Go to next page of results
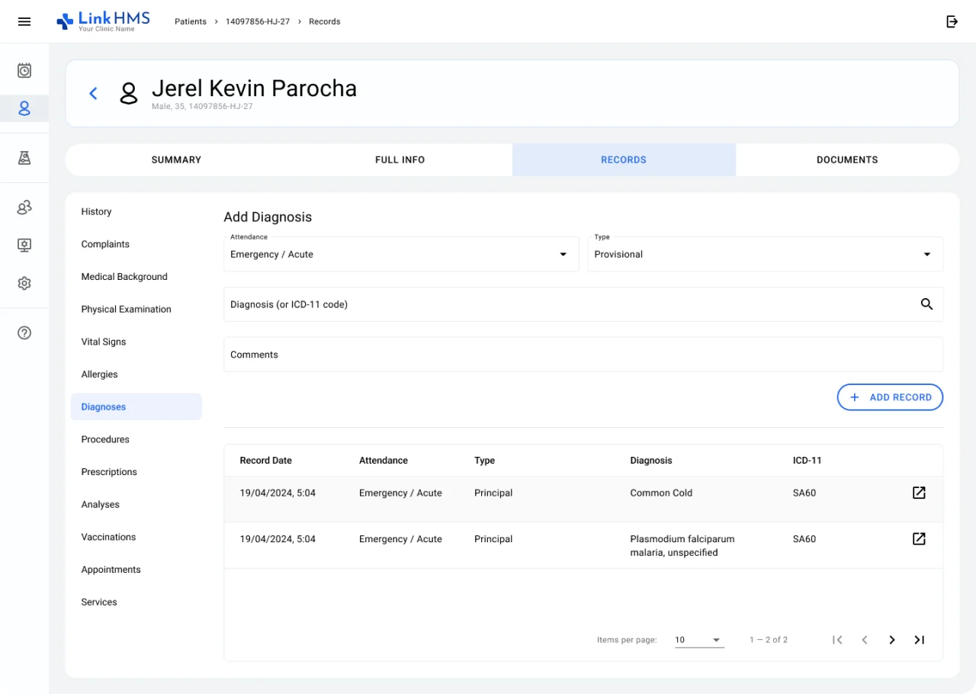976x694 pixels. coord(892,640)
